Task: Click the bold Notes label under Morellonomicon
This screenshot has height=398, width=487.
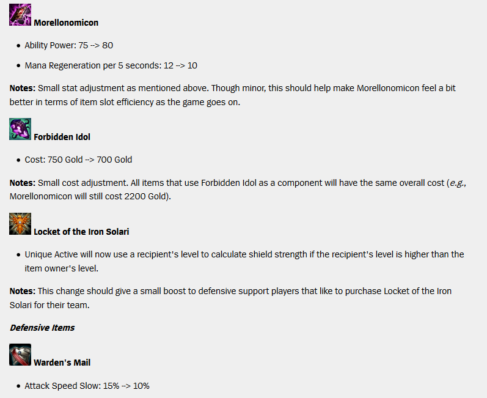Action: point(23,88)
